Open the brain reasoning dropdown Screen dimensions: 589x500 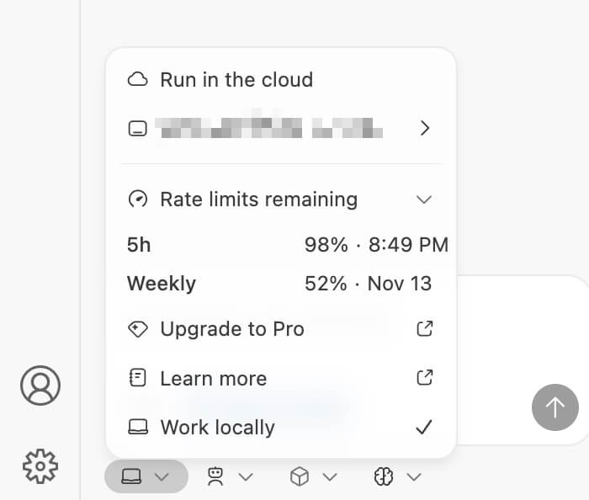[x=396, y=477]
